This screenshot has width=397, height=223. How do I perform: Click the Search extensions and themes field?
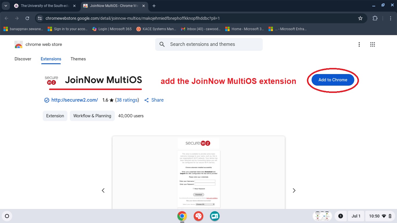(x=209, y=44)
